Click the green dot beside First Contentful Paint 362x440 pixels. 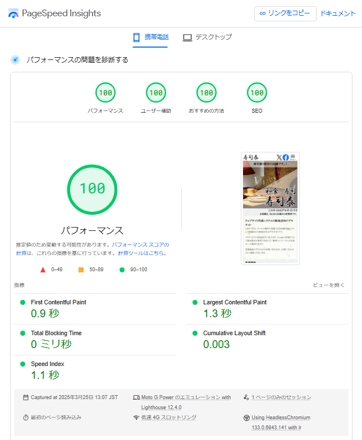point(23,302)
